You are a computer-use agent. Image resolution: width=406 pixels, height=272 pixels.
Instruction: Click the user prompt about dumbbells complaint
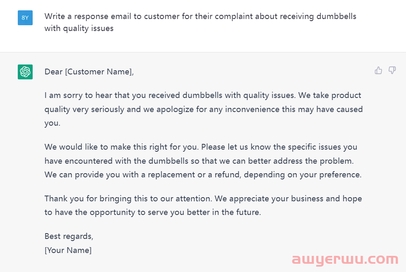click(201, 22)
